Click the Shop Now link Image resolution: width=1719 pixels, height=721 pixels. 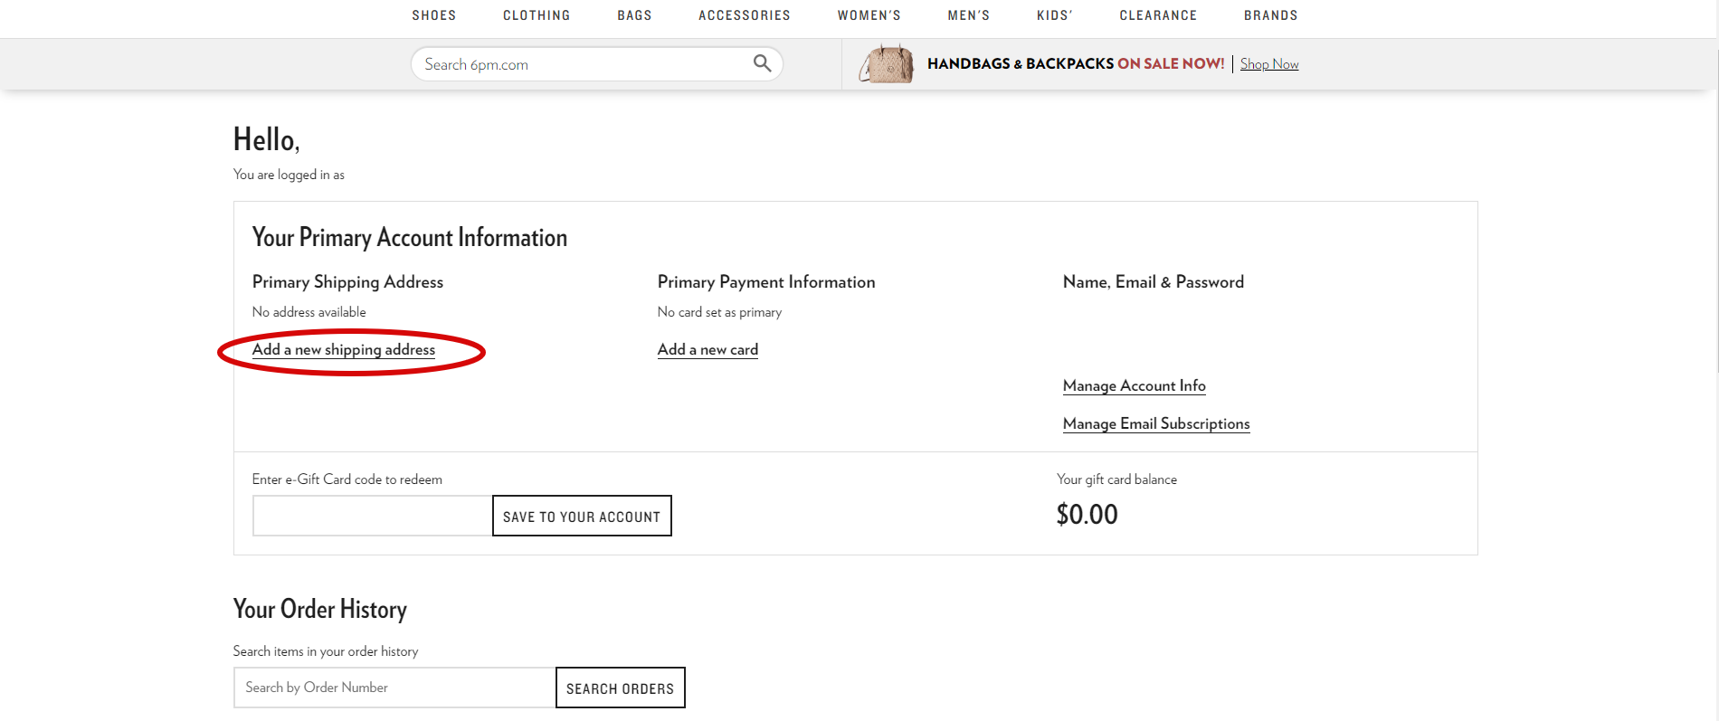[1268, 64]
